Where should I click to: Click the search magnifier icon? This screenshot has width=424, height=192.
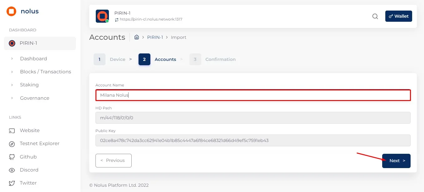(x=375, y=16)
